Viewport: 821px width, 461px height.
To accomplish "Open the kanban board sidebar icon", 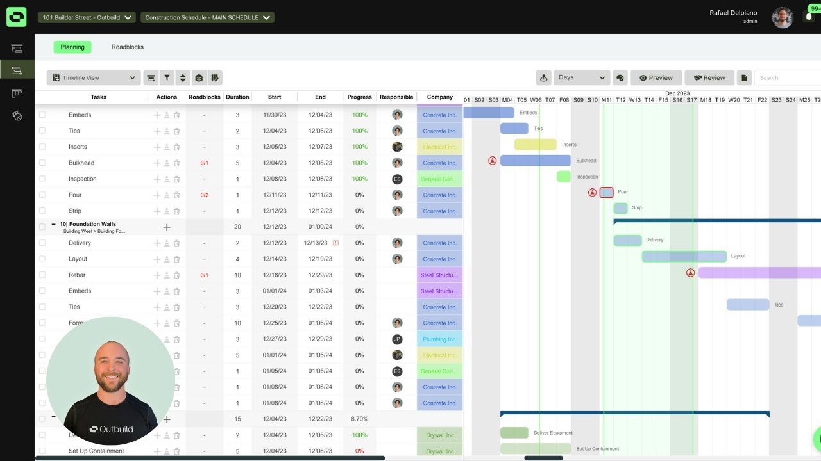I will [x=17, y=93].
